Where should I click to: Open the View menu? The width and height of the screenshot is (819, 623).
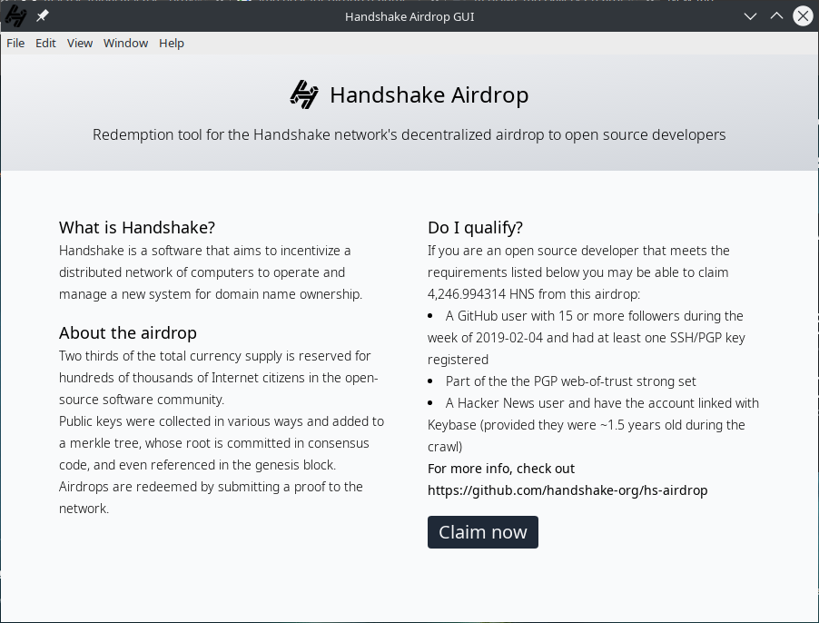tap(79, 44)
